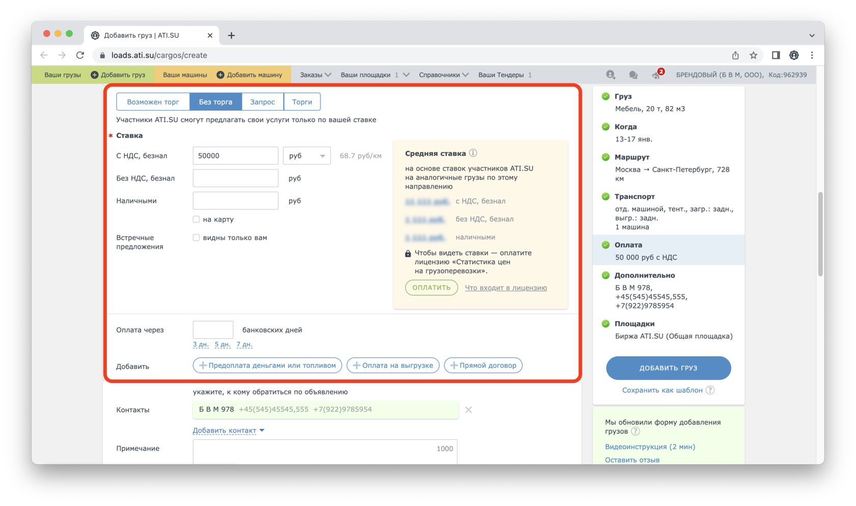Open 'Что входит в лицензию' link

pos(506,288)
